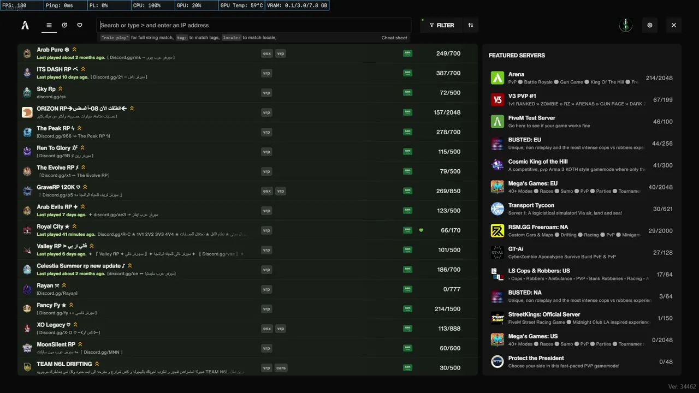Screen dimensions: 699x393
Task: Click the Celestia Summer rp server icon
Action: click(27, 270)
